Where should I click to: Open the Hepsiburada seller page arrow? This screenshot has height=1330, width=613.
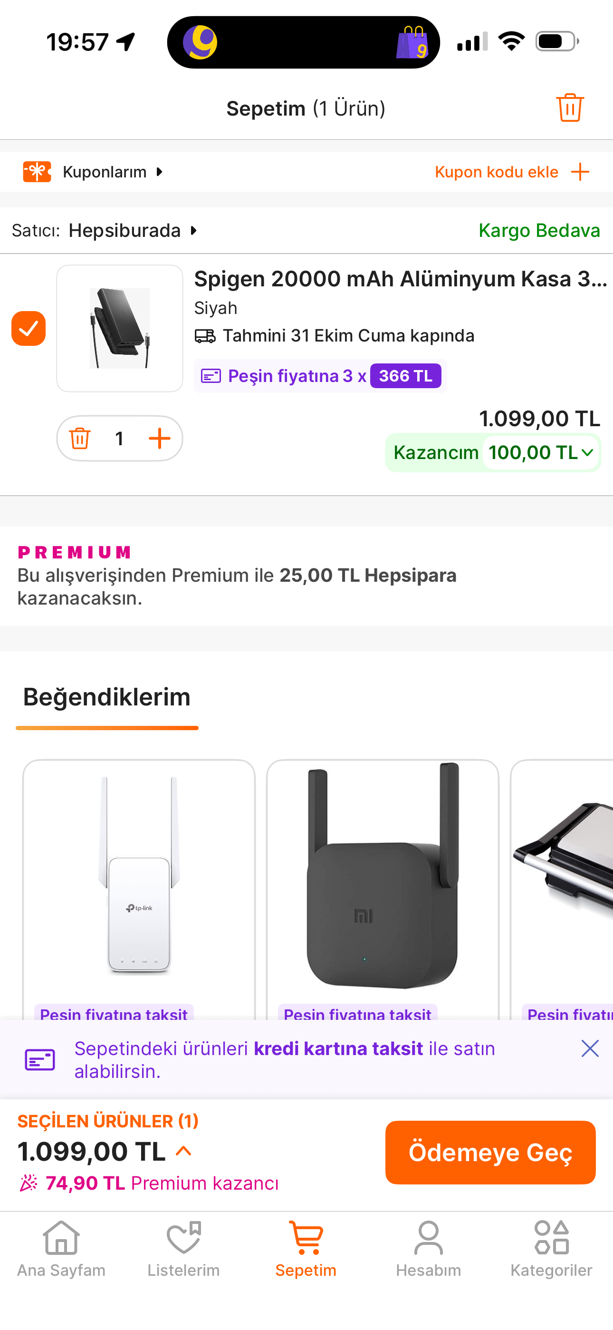tap(193, 230)
